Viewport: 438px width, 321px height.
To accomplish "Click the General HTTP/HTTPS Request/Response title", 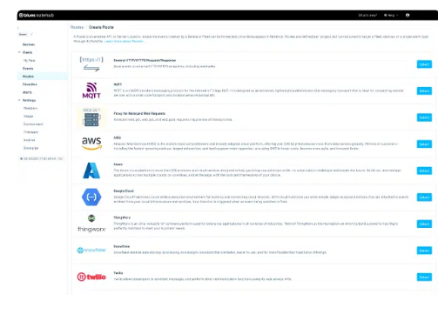I will (x=145, y=60).
